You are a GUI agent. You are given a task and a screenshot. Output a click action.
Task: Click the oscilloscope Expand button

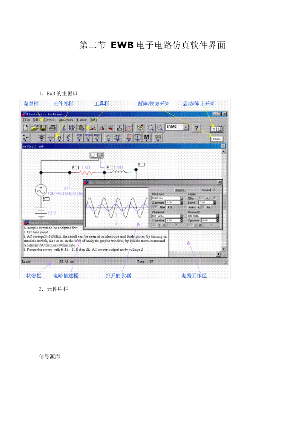point(180,190)
